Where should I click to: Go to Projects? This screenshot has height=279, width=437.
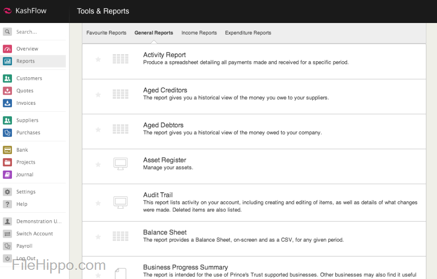point(26,162)
